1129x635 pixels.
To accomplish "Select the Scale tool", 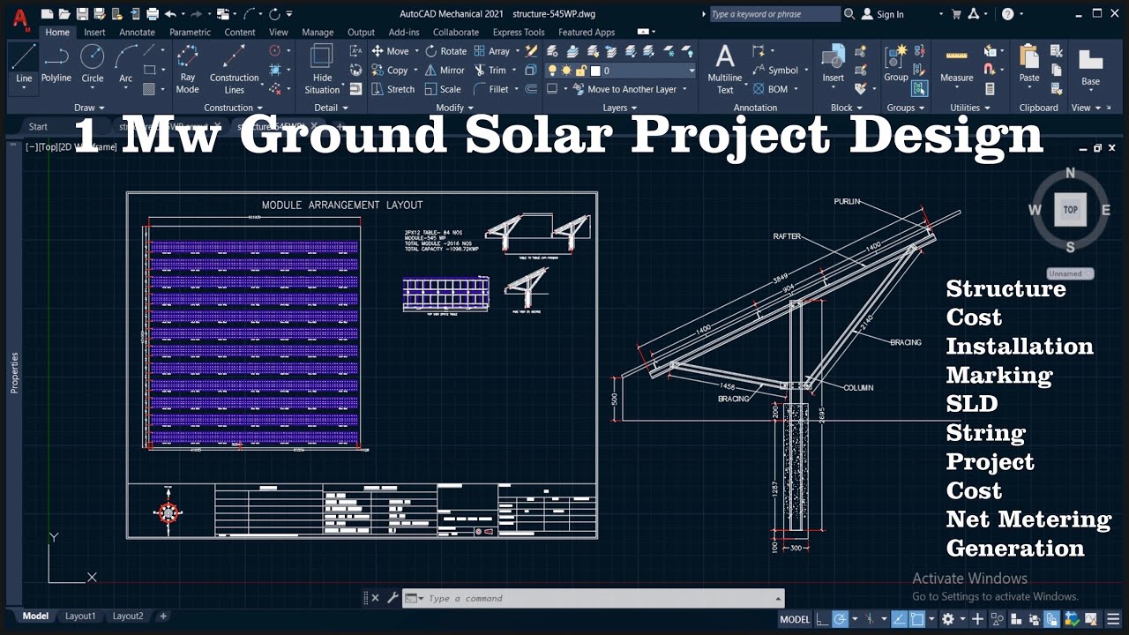I will tap(443, 89).
